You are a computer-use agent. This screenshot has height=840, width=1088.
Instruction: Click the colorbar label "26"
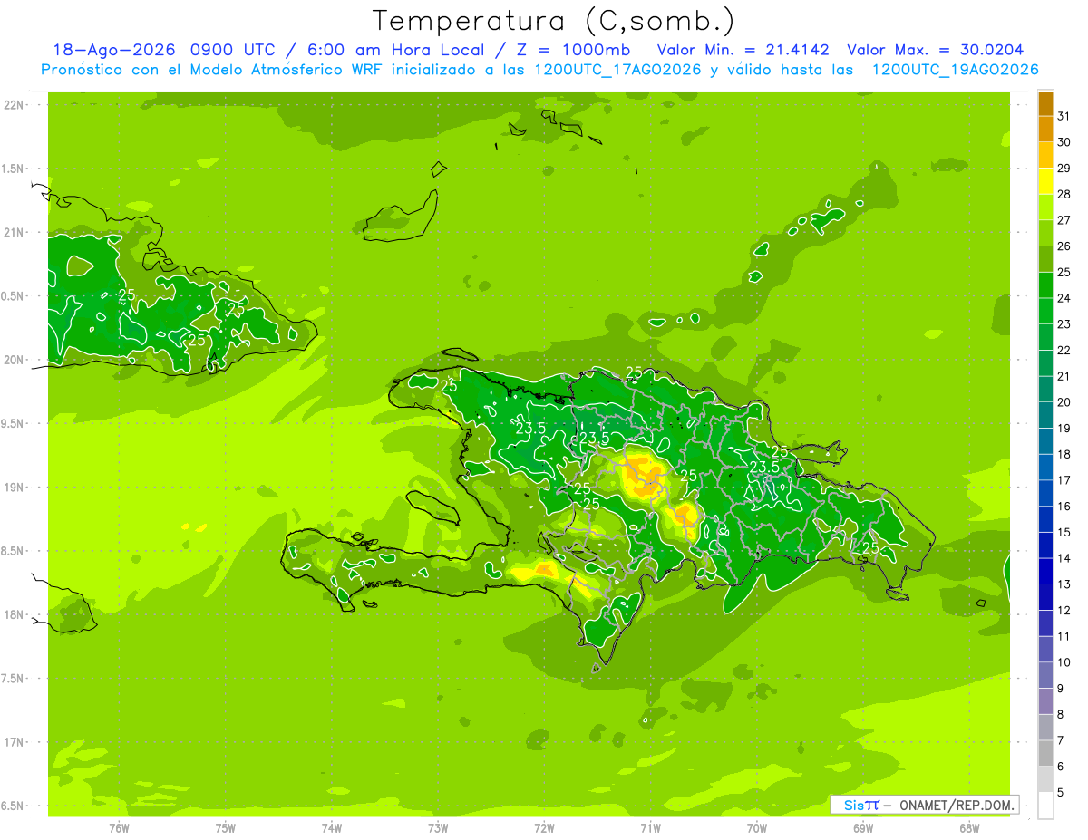coord(1064,246)
